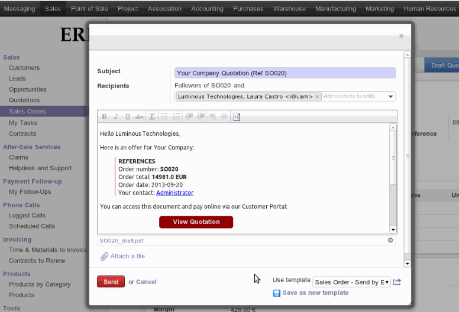Cancel the email composition
The height and width of the screenshot is (312, 459).
[146, 282]
